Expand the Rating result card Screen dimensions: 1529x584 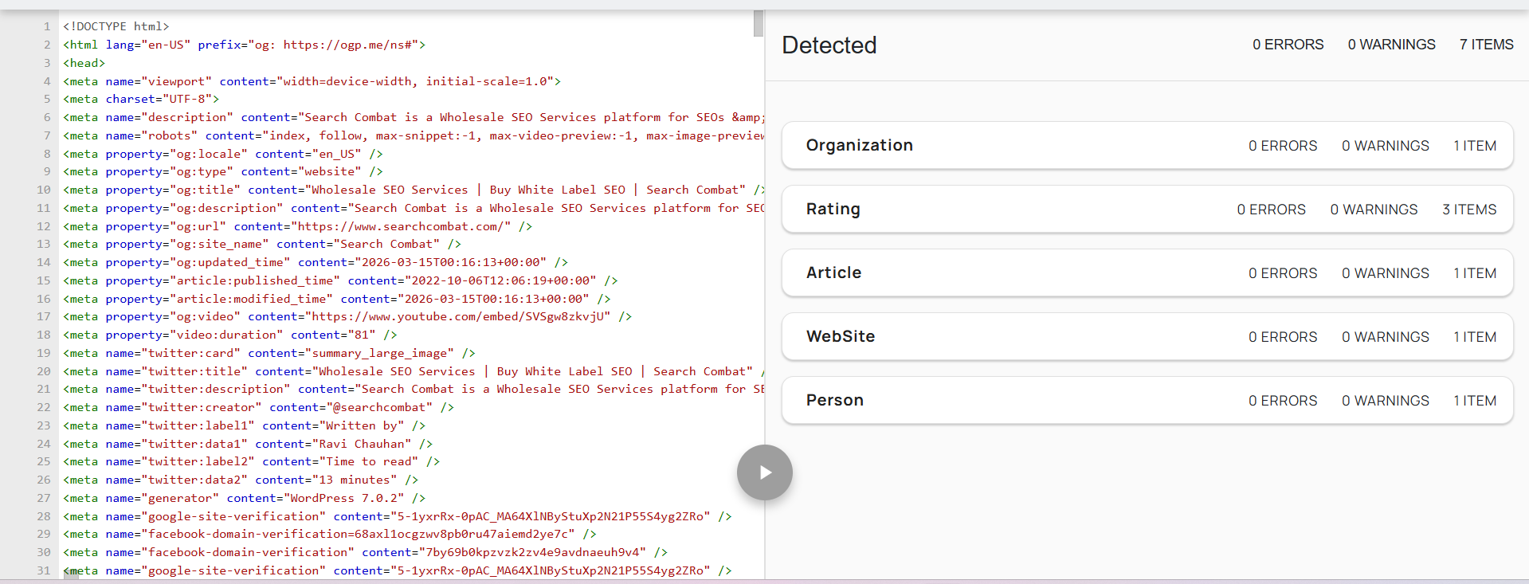coord(1147,209)
